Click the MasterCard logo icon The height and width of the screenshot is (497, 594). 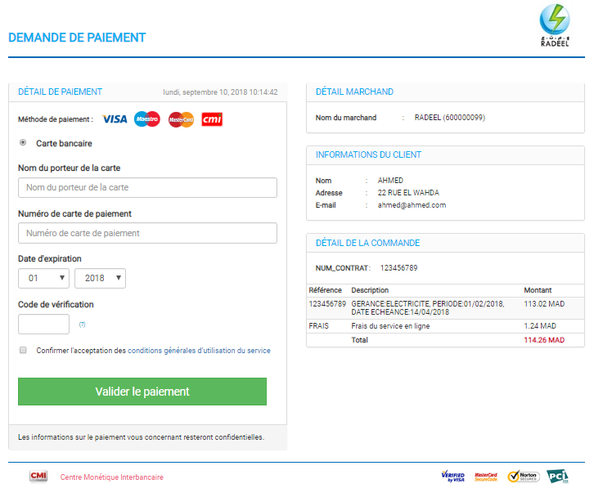[x=181, y=119]
